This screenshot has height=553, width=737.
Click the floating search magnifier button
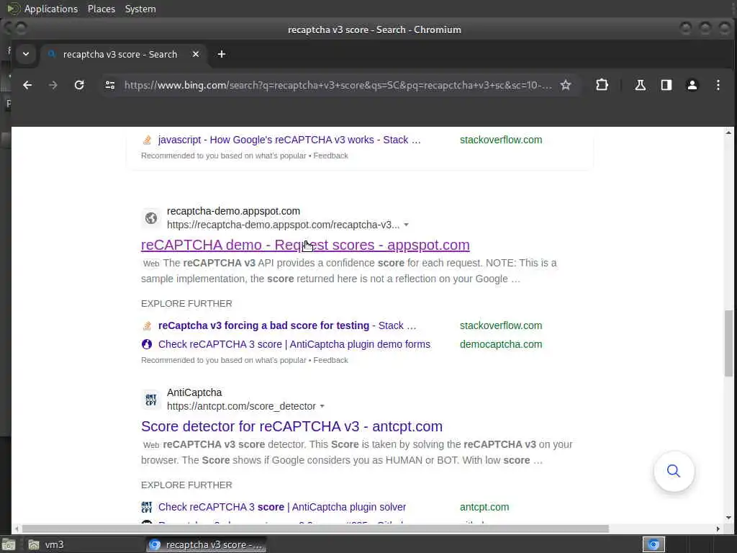(674, 471)
